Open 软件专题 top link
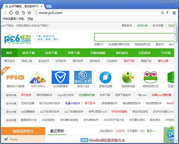This screenshot has width=179, height=144. tap(158, 25)
